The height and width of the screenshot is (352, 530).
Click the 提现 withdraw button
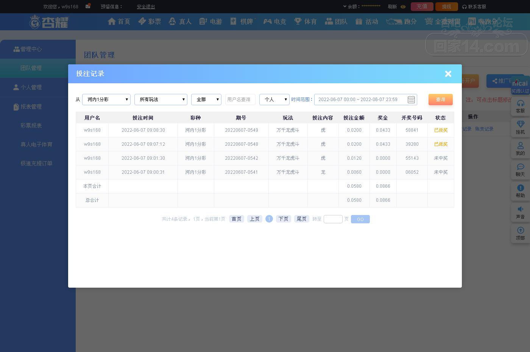[447, 6]
